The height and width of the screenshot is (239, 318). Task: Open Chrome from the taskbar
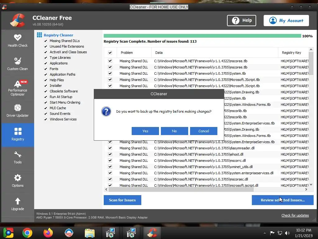pos(27,233)
